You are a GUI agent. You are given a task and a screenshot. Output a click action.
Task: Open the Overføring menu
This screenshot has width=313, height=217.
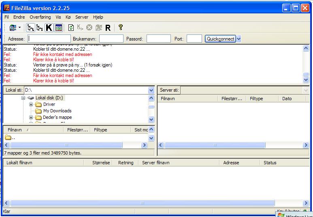(x=40, y=17)
